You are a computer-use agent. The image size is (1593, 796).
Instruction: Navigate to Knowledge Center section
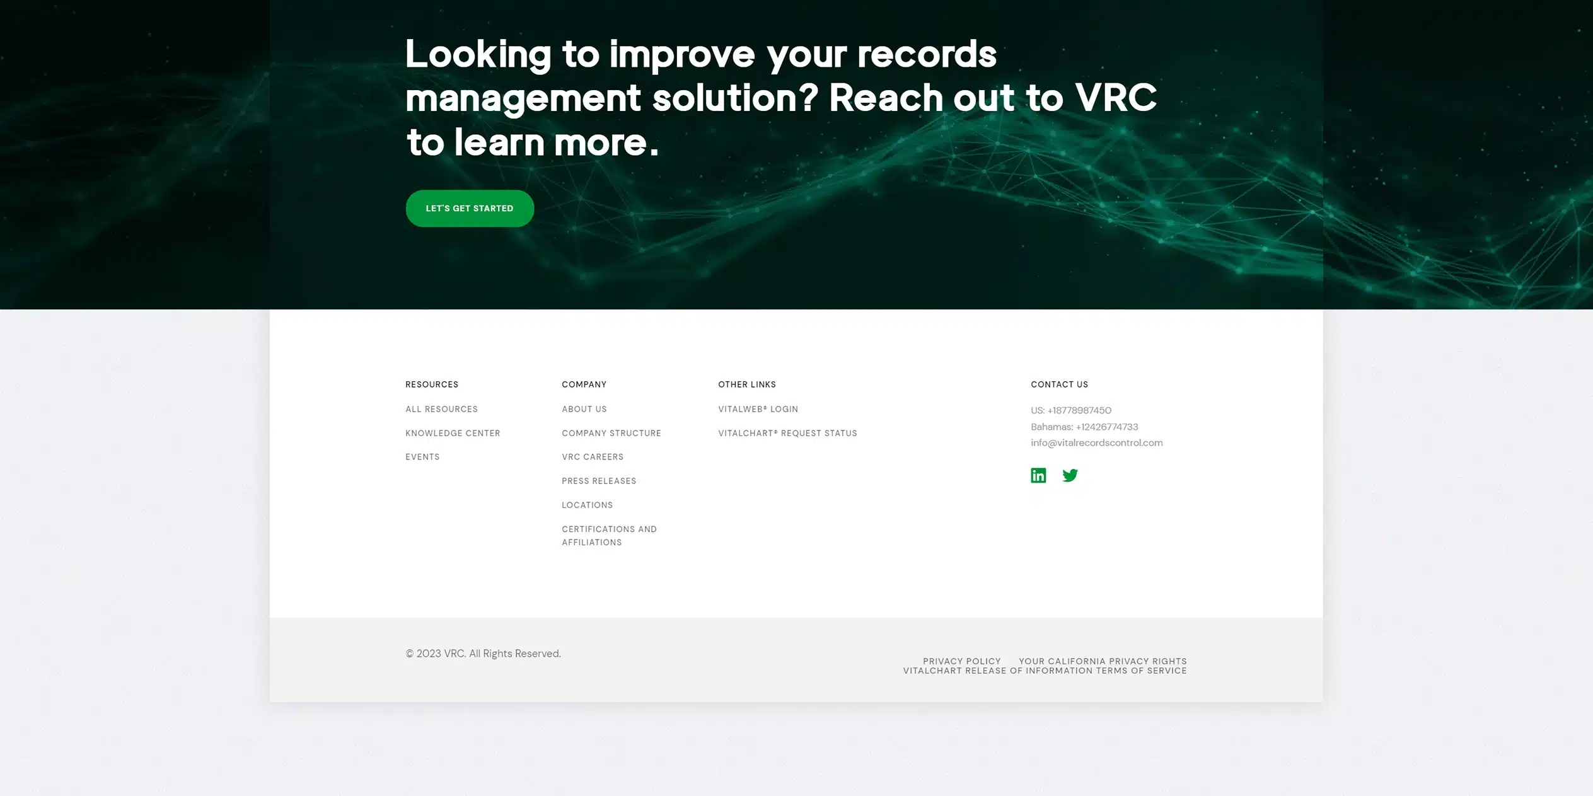(x=452, y=432)
